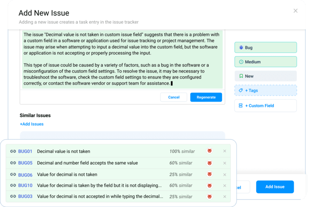Screen dimensions: 311x207
Task: Click the bug icon in the Bug field
Action: coord(241,47)
